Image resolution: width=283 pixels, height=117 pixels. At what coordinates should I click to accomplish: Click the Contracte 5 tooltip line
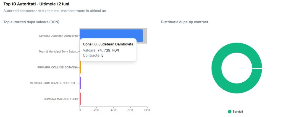[x=93, y=55]
